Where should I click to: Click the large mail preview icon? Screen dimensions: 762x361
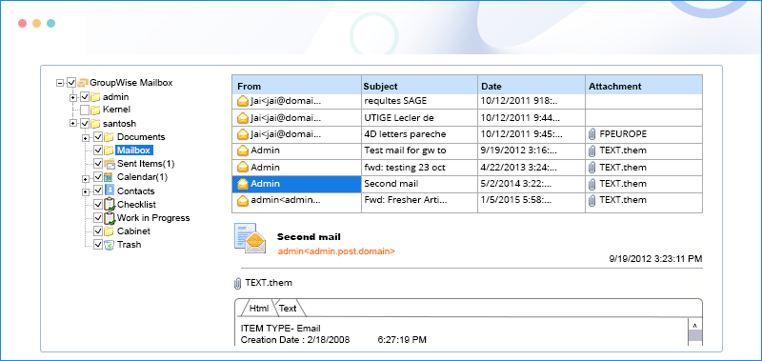click(251, 238)
